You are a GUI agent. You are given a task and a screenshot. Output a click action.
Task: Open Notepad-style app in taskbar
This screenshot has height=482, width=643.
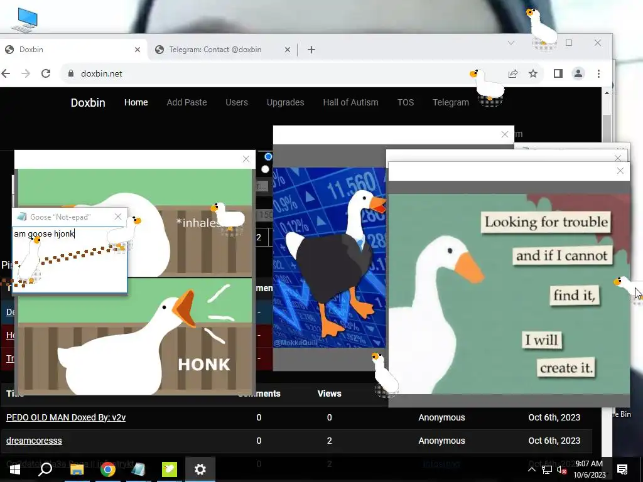138,469
